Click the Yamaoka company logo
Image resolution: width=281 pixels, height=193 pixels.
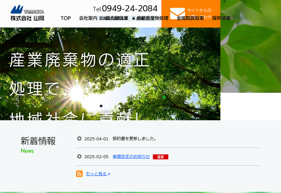click(x=27, y=13)
